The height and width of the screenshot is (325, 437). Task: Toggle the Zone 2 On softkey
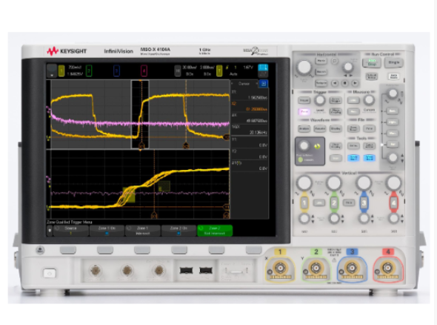[x=179, y=231]
